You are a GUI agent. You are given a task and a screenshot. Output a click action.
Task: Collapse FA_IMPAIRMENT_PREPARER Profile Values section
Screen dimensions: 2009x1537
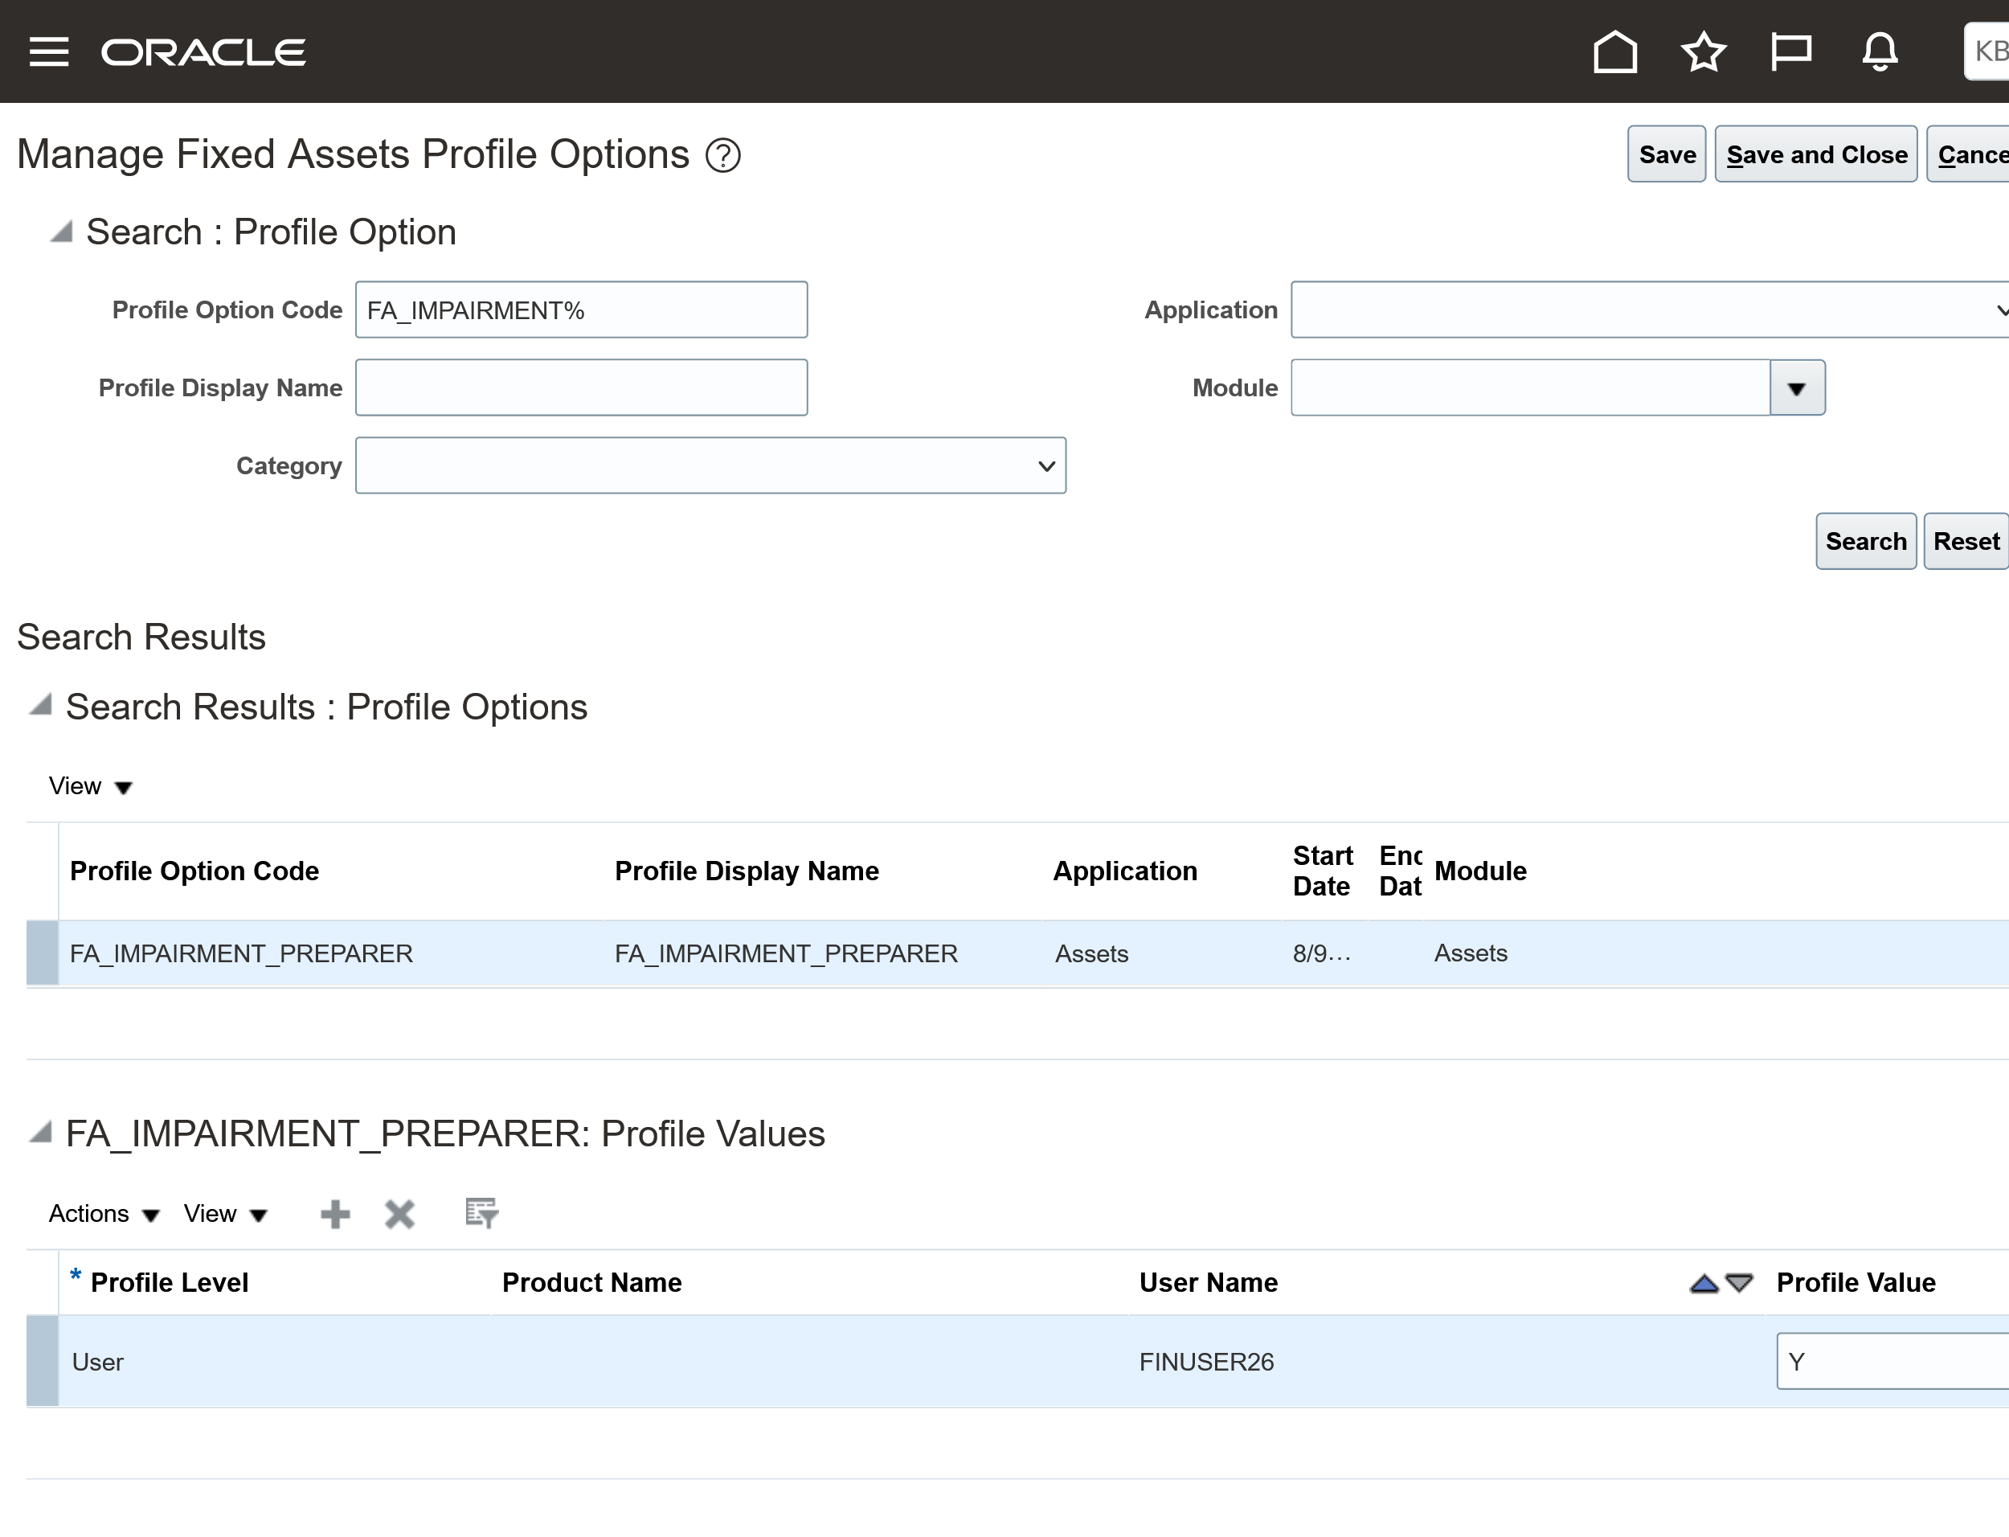point(40,1132)
